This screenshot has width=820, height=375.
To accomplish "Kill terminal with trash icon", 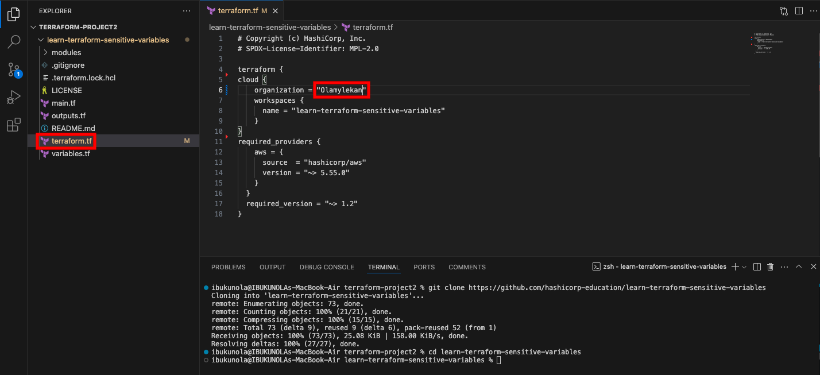I will click(771, 267).
